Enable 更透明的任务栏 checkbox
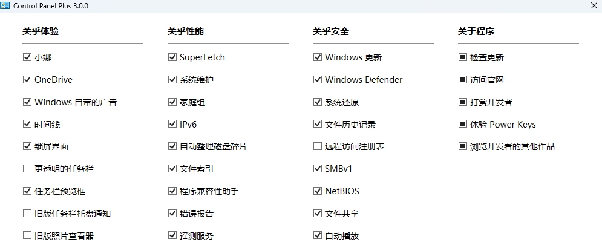Image resolution: width=602 pixels, height=245 pixels. [27, 169]
